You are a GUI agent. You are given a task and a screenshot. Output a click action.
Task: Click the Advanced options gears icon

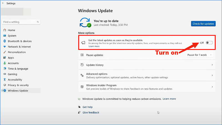tap(82, 75)
